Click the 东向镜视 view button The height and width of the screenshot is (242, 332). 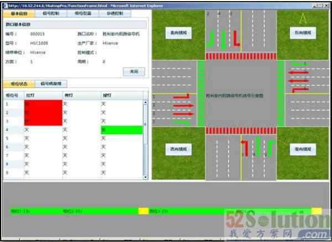click(302, 33)
